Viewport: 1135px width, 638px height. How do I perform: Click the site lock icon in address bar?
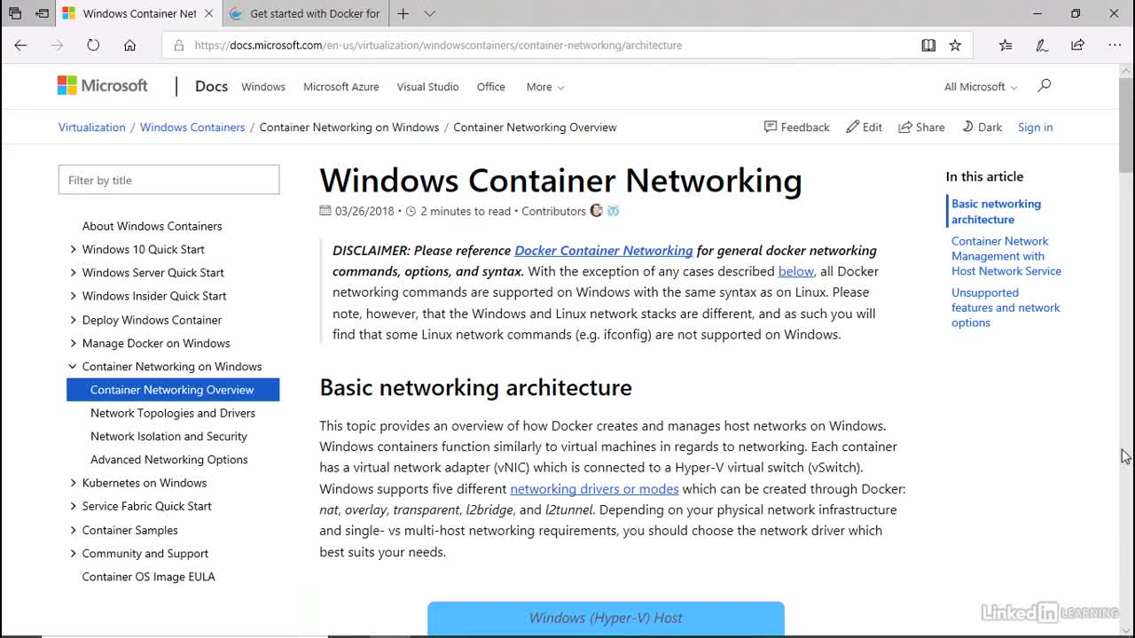(179, 45)
